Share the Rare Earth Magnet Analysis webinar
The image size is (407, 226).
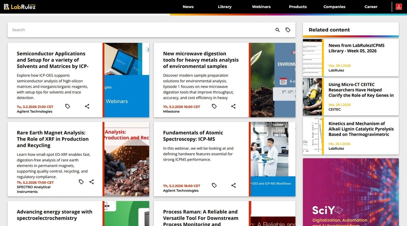tap(92, 182)
